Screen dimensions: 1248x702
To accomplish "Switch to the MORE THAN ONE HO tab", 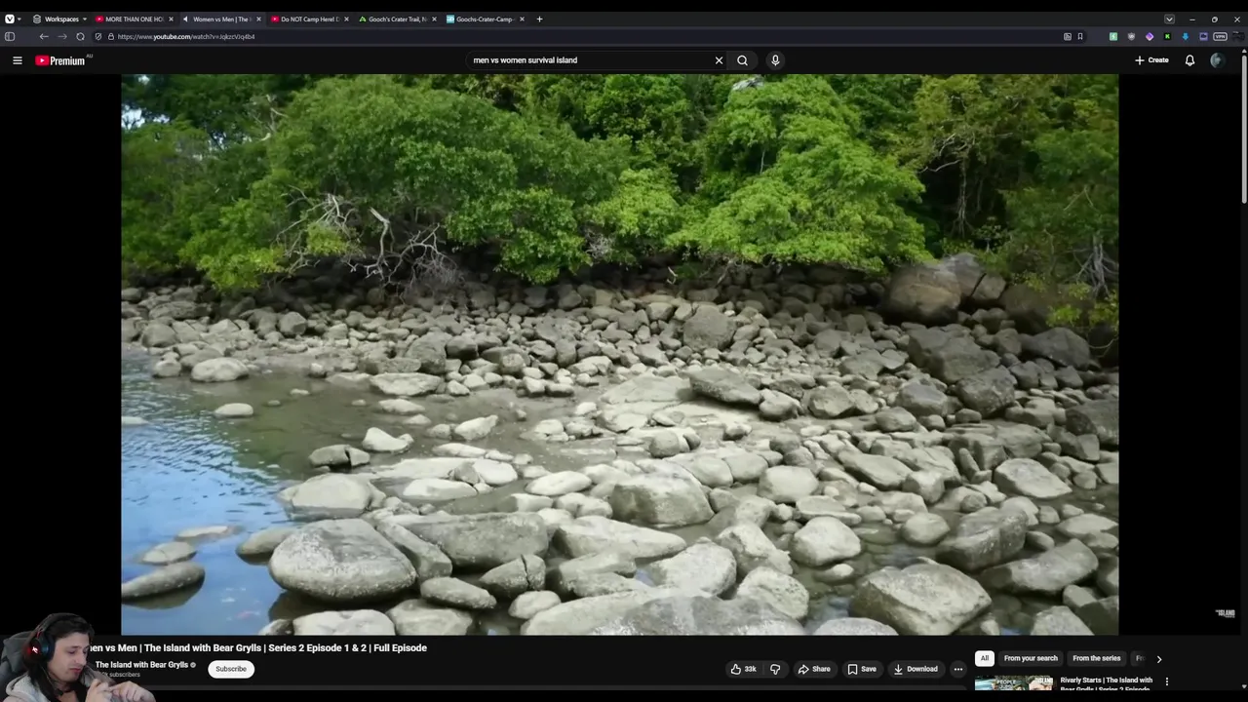I will tap(134, 19).
